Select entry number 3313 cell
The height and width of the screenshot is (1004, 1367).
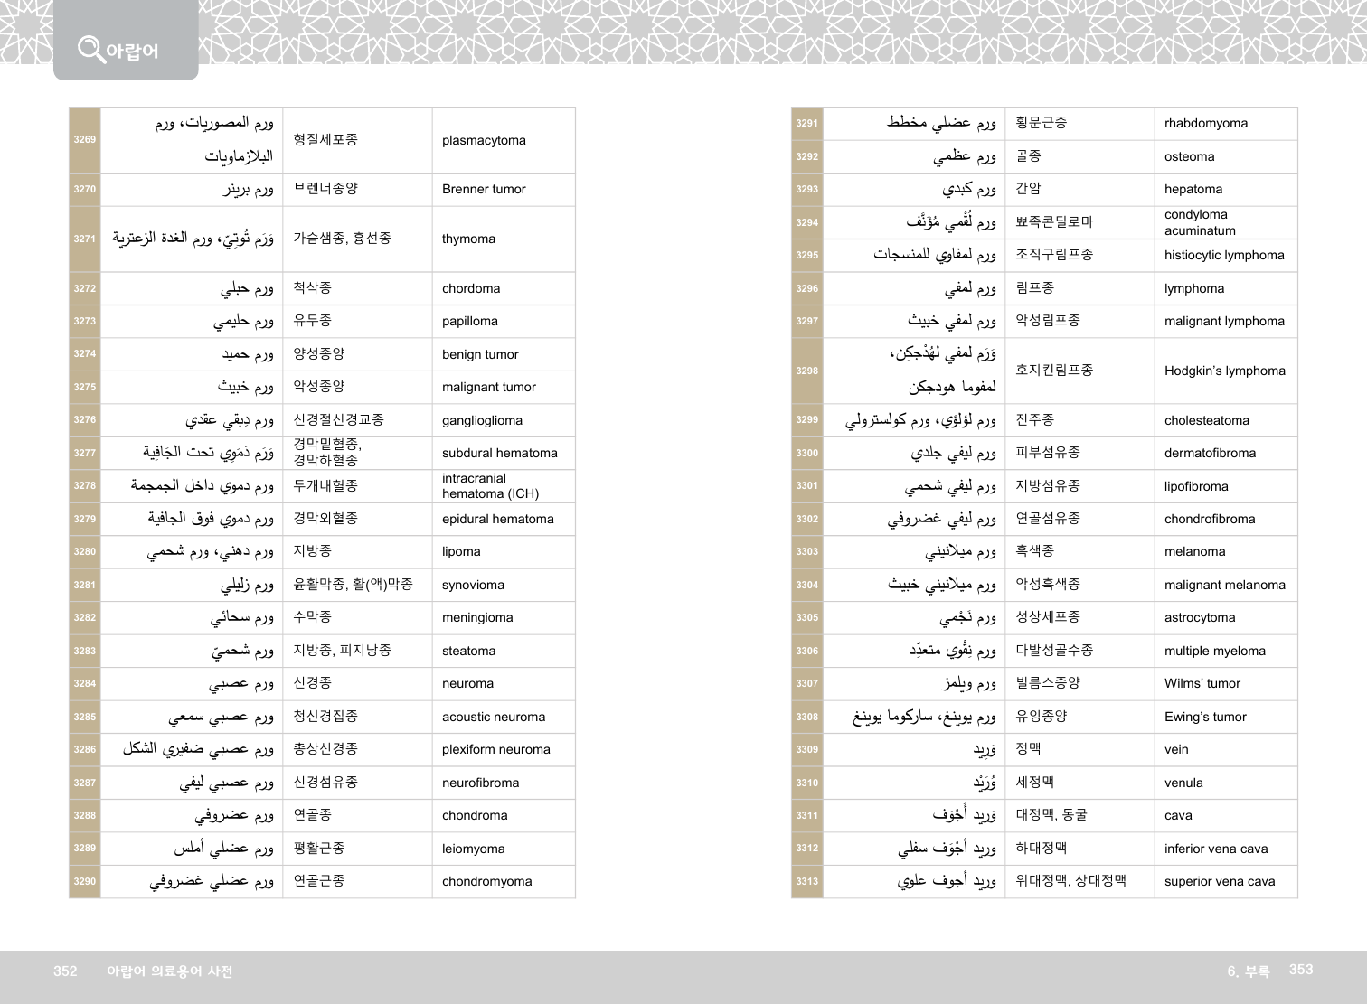[x=807, y=882]
